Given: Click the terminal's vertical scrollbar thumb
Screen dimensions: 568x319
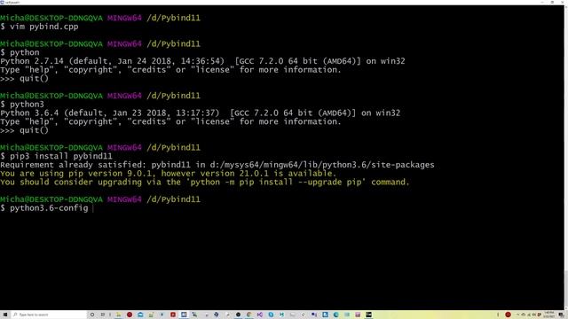Looking at the screenshot, I should coord(566,290).
